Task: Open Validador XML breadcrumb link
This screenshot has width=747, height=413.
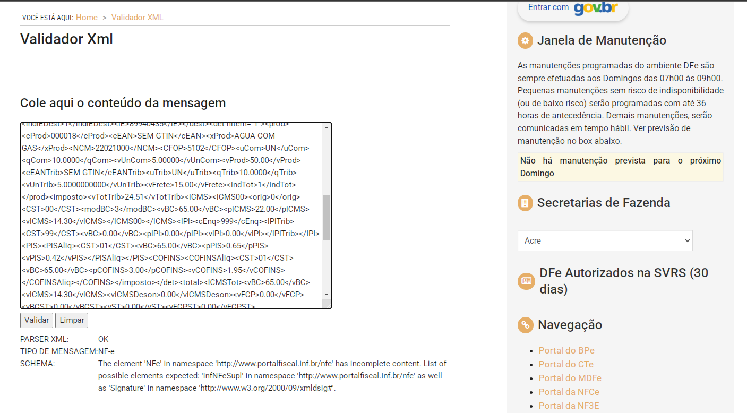Action: point(138,18)
